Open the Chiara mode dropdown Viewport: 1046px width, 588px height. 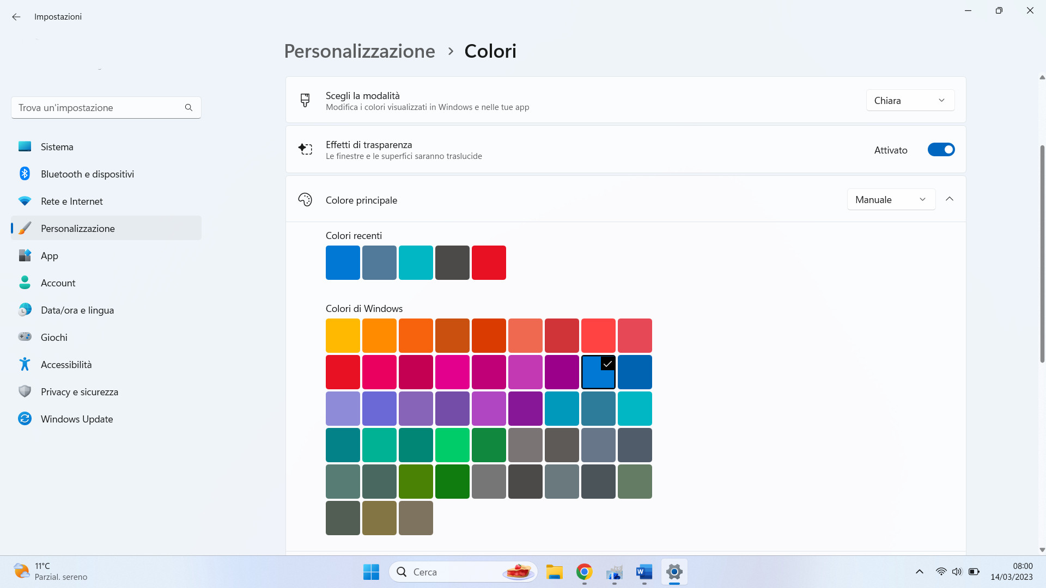click(x=910, y=100)
